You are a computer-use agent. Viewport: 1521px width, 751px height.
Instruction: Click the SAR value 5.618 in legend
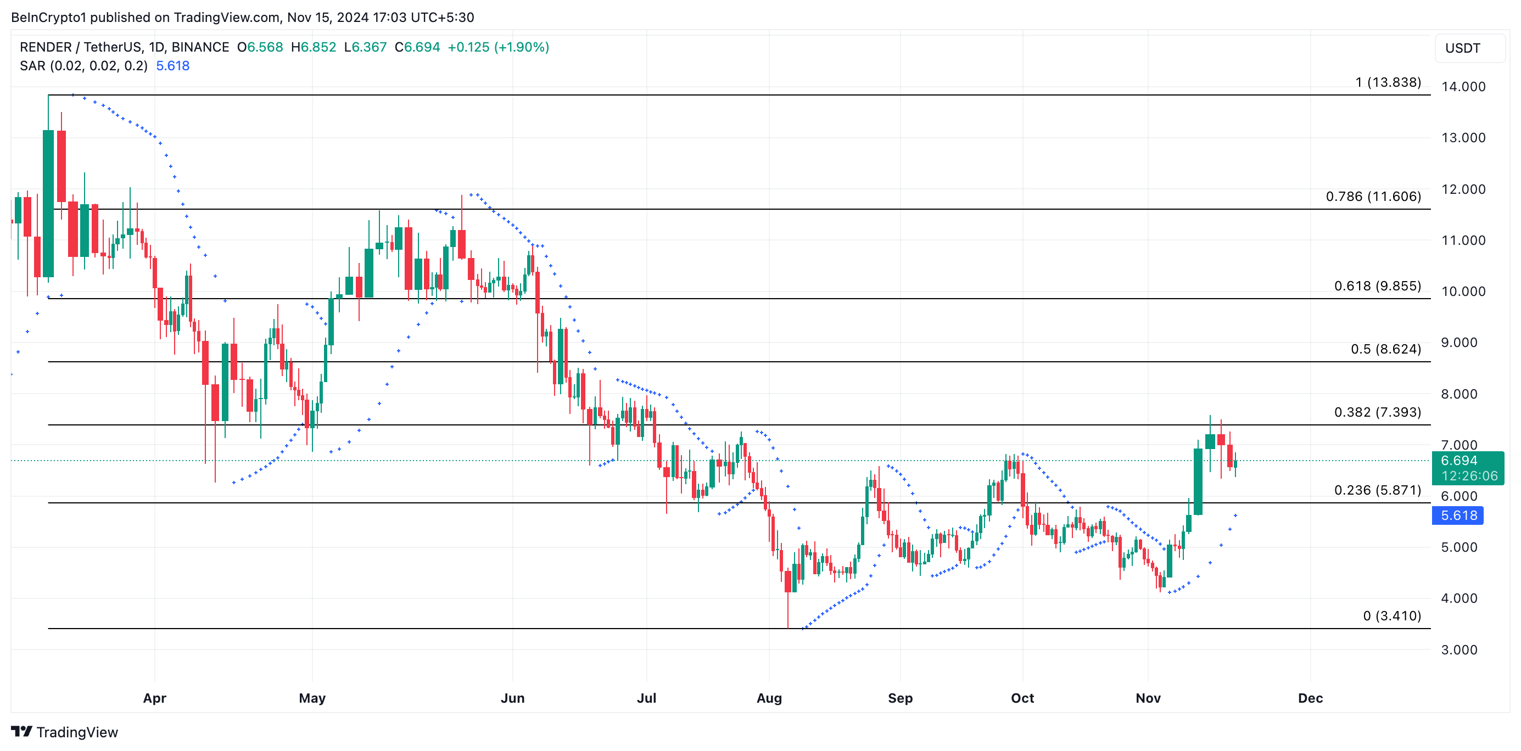tap(172, 65)
